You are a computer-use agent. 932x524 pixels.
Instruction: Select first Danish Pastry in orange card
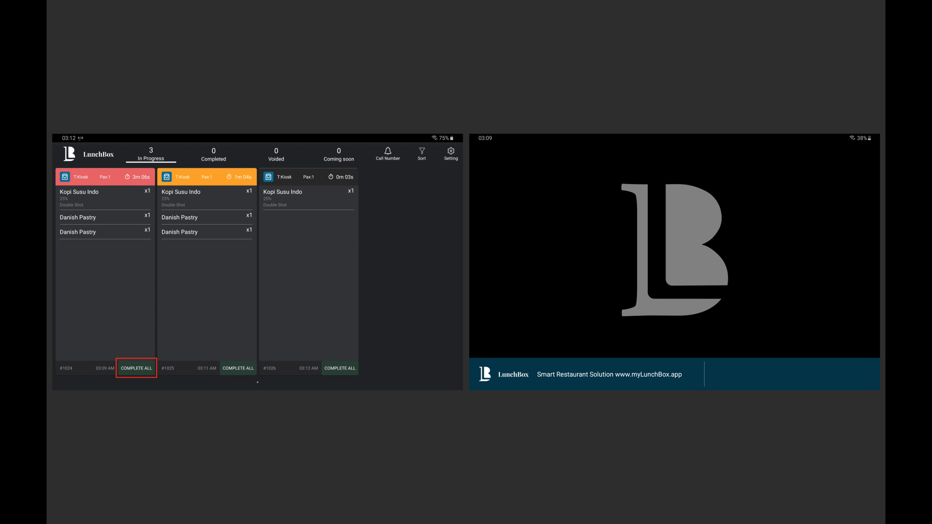tap(179, 217)
